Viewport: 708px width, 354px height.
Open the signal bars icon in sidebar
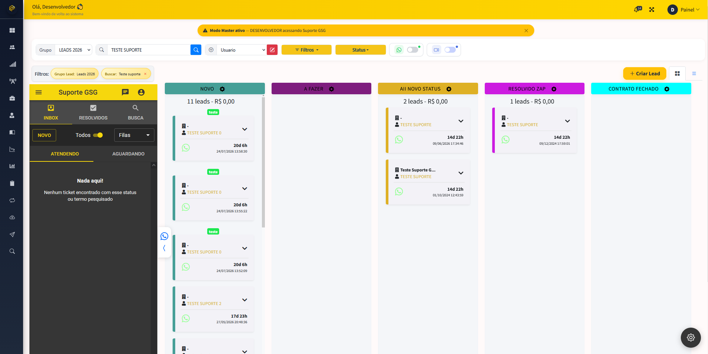[x=12, y=64]
